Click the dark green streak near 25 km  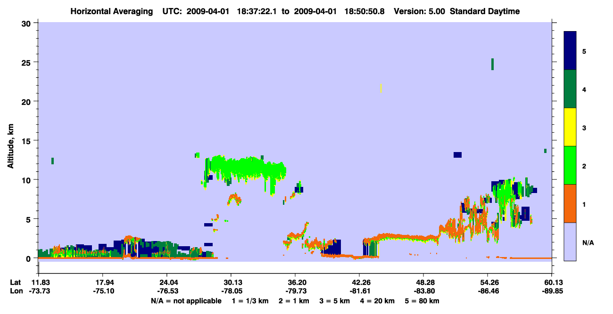click(x=492, y=64)
